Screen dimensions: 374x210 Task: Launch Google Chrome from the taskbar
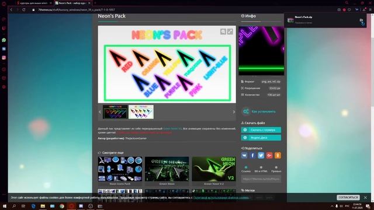pyautogui.click(x=62, y=206)
